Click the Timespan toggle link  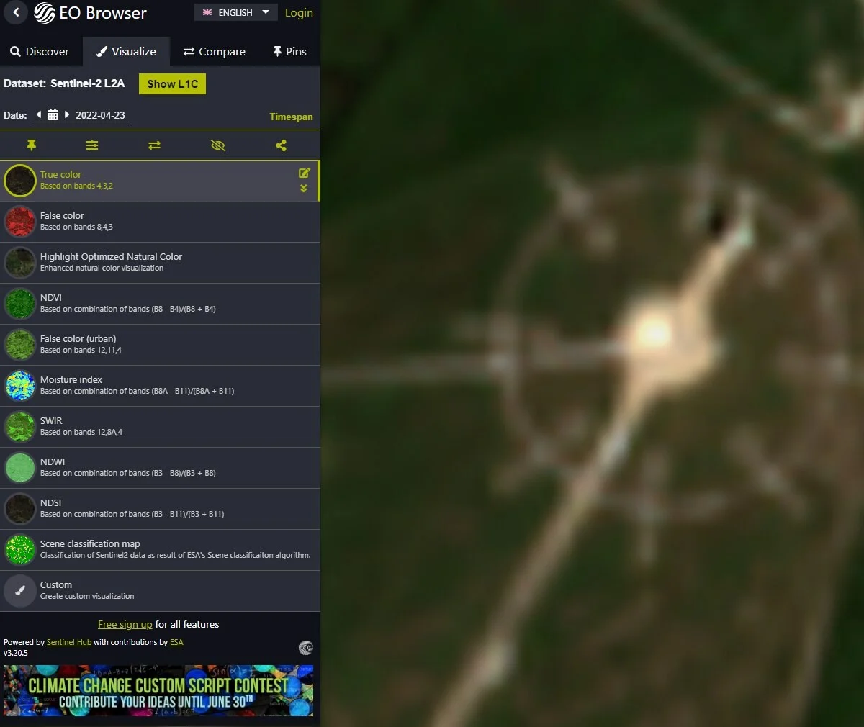(291, 117)
